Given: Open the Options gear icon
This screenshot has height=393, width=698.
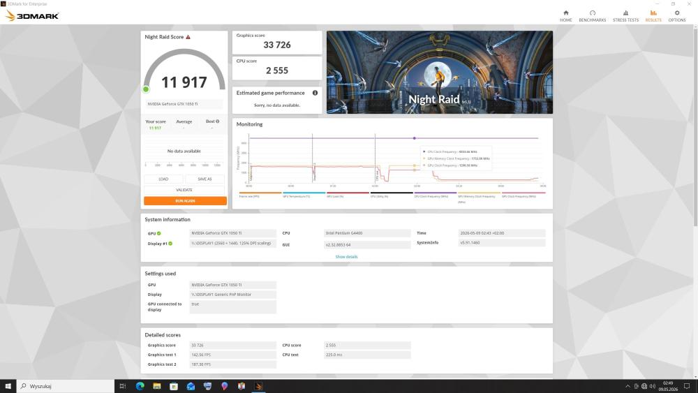Looking at the screenshot, I should click(676, 13).
